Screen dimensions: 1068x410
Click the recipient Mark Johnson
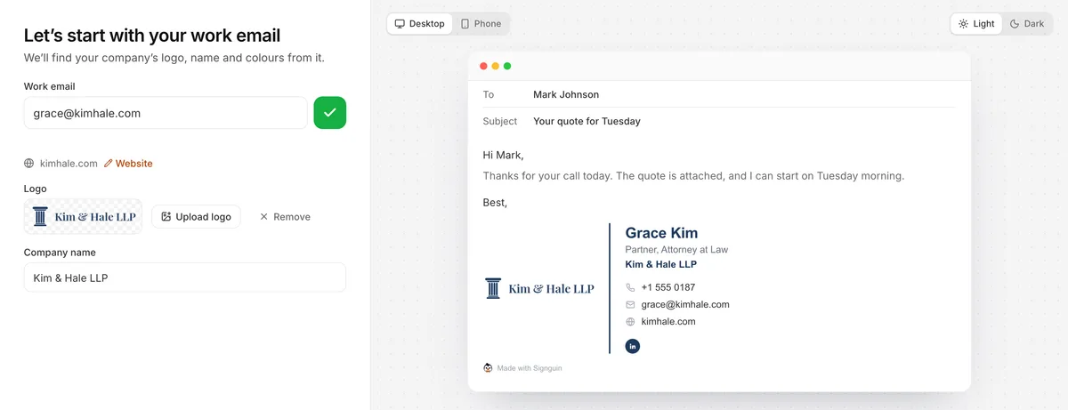pos(566,94)
